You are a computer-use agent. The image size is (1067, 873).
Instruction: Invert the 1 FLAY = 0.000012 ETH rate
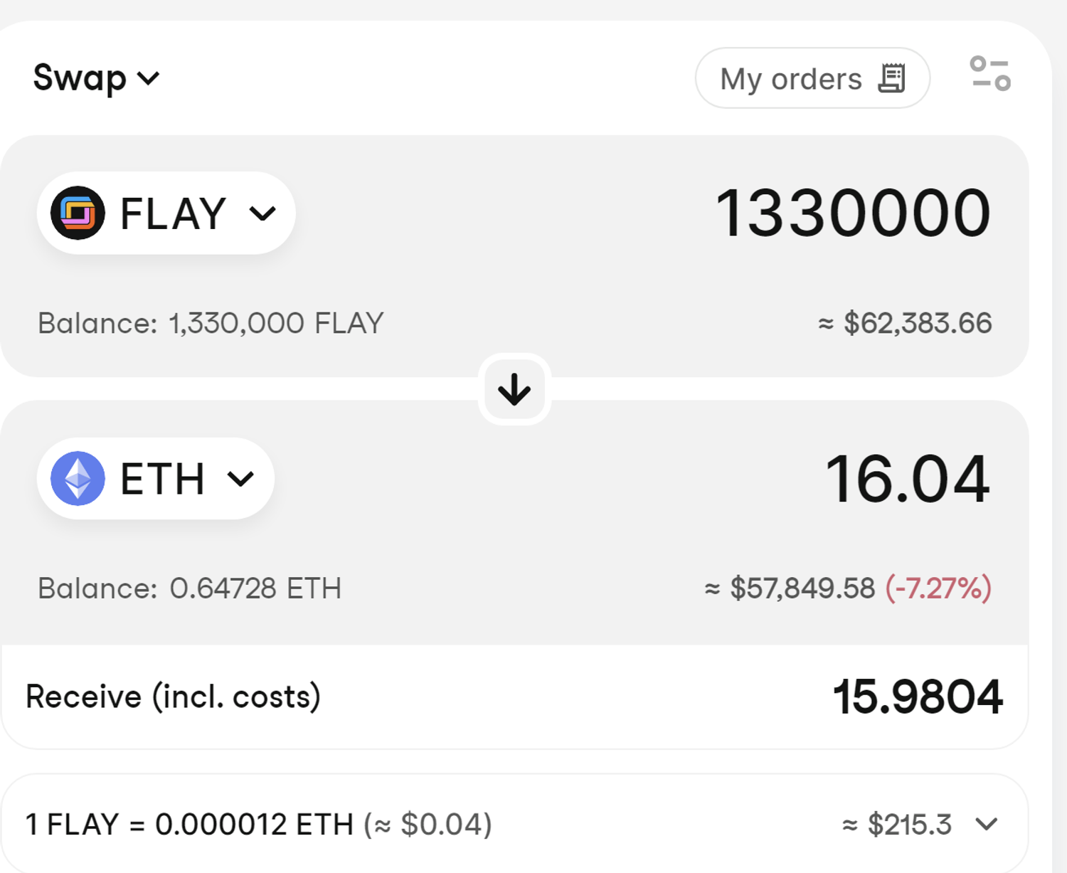pyautogui.click(x=189, y=825)
